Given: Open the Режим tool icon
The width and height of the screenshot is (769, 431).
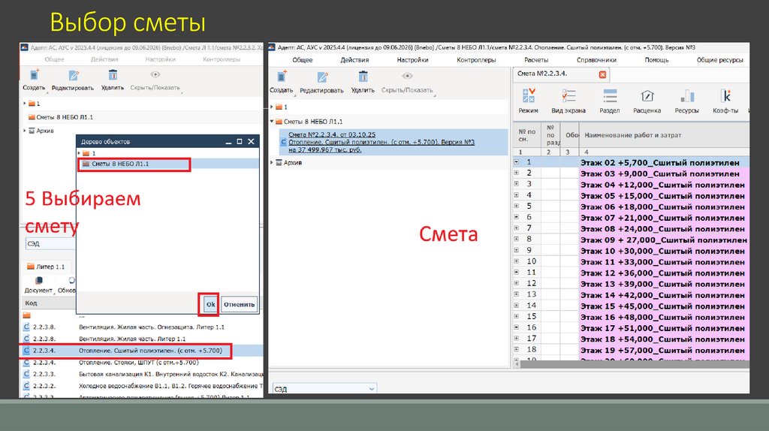Looking at the screenshot, I should 528,95.
